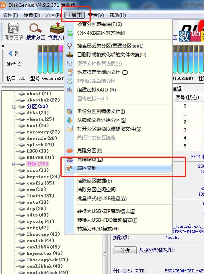Open the 分区(P) menu

pos(53,15)
